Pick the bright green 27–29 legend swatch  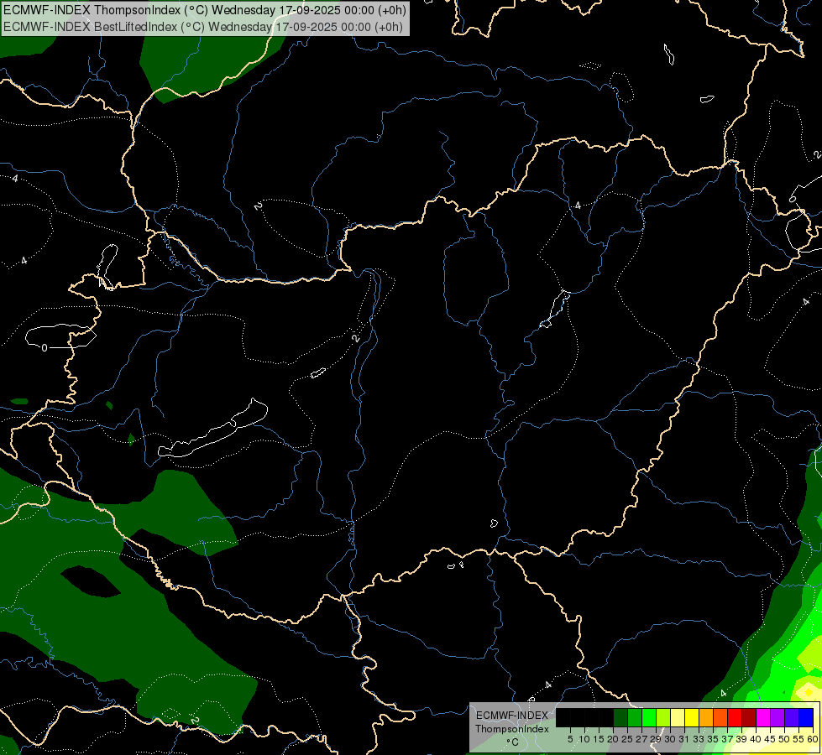tap(649, 717)
